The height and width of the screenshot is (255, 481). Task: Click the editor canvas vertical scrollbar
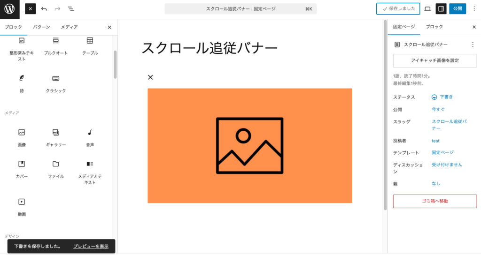tap(385, 115)
